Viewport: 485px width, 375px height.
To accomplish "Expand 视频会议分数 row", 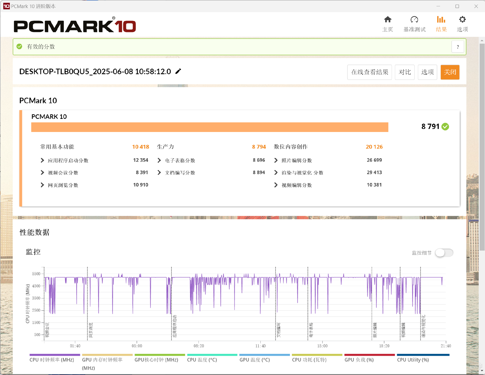I will pos(42,173).
